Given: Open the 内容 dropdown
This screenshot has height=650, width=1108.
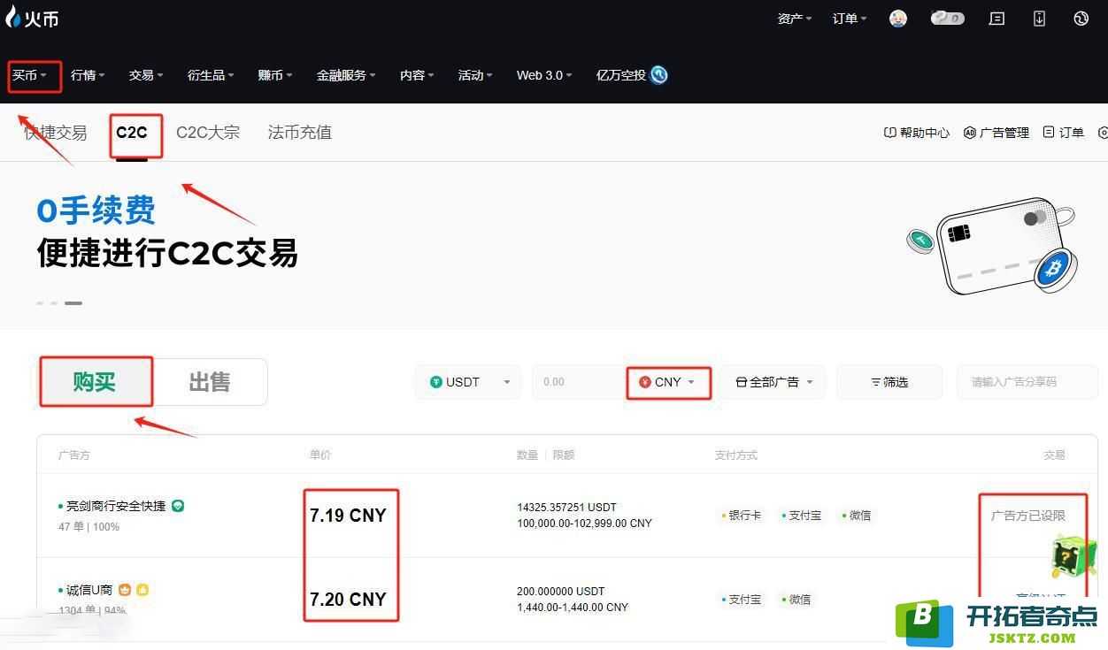Looking at the screenshot, I should 417,76.
